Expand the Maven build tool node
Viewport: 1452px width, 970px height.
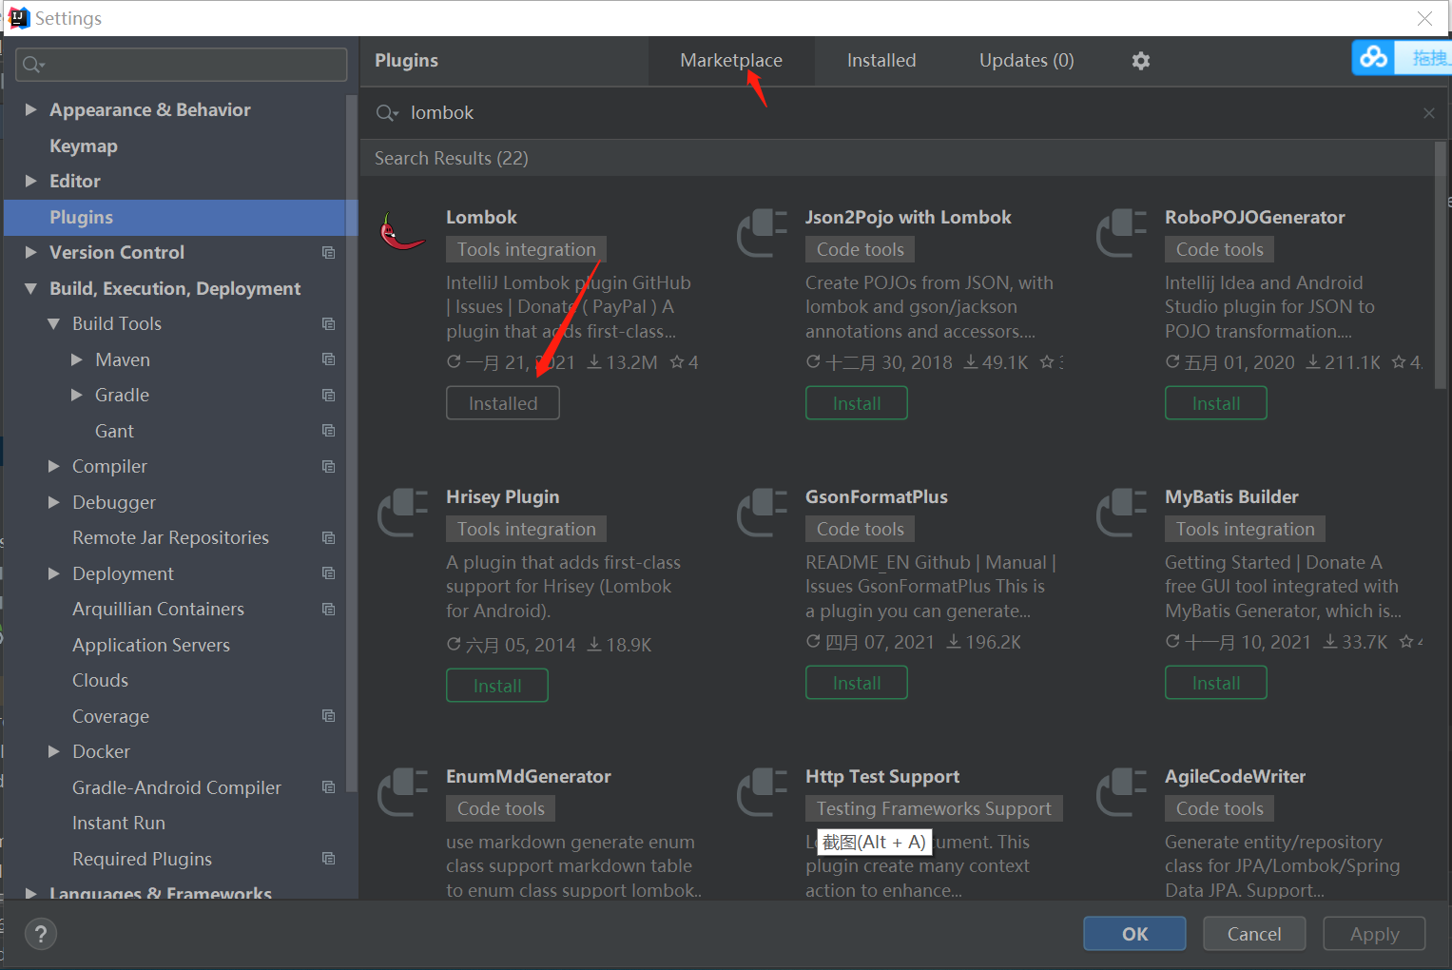(77, 359)
